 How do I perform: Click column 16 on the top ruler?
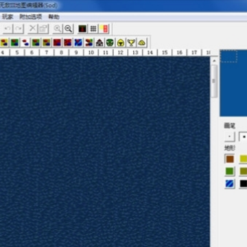(x=180, y=53)
